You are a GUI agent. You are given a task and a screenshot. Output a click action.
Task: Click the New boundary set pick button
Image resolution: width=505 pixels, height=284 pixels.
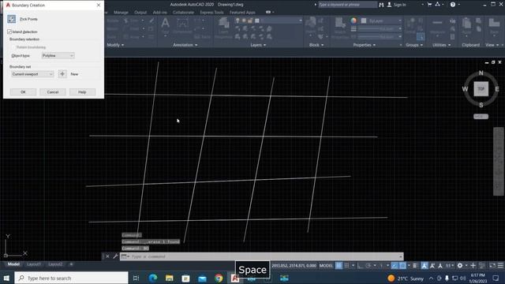tap(62, 74)
